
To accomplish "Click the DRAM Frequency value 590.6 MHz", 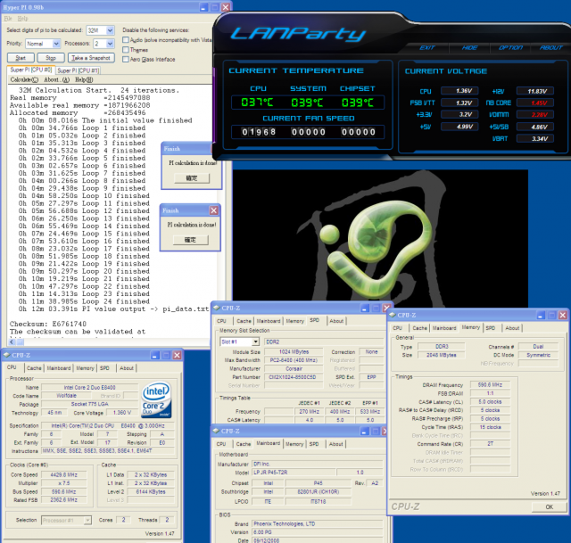I will [490, 384].
